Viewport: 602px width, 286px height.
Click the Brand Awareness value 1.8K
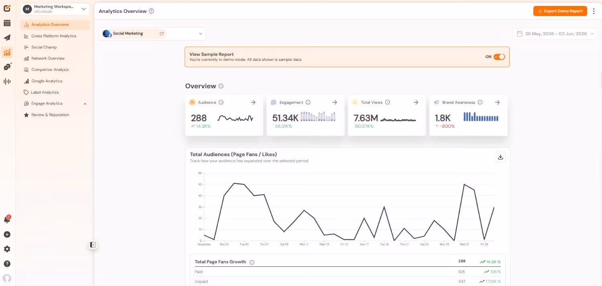443,118
